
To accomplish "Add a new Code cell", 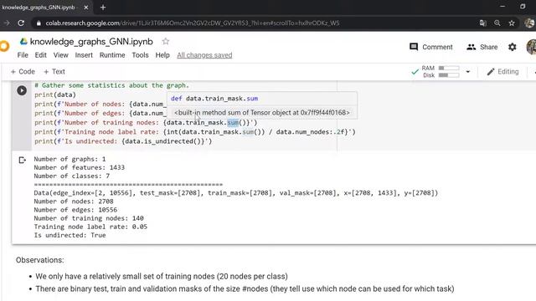I will (23, 72).
